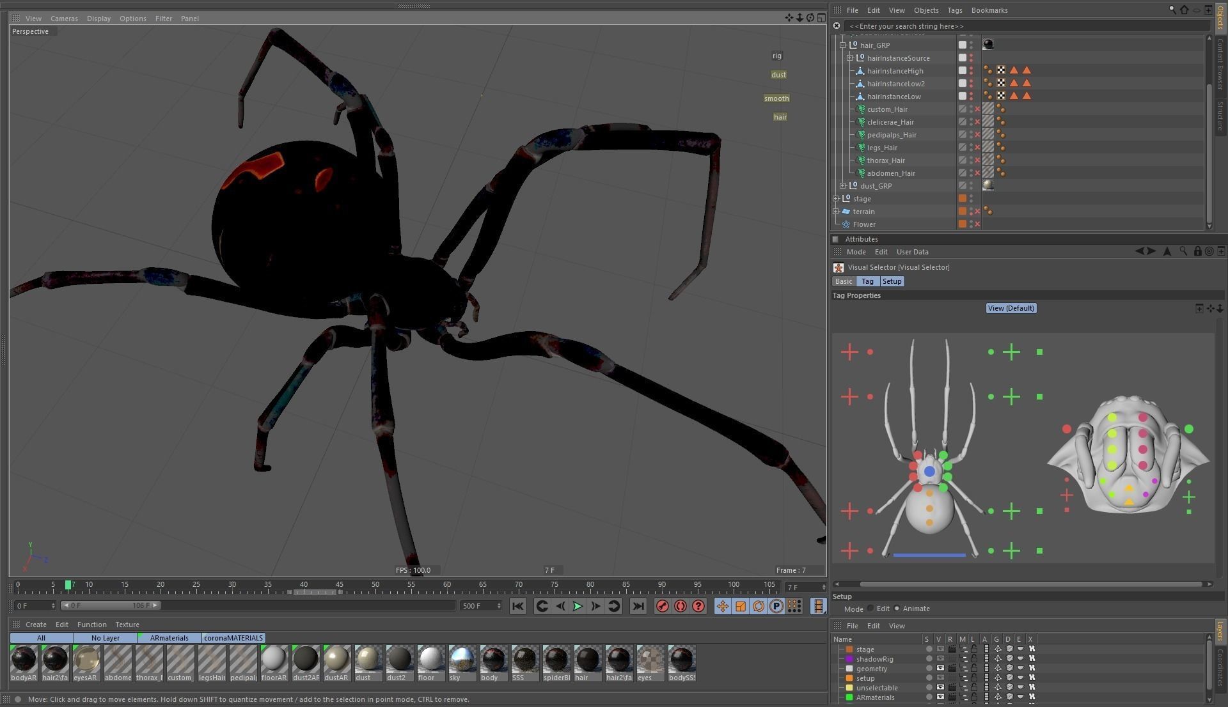
Task: Click the viewport move navigation icon
Action: point(789,18)
